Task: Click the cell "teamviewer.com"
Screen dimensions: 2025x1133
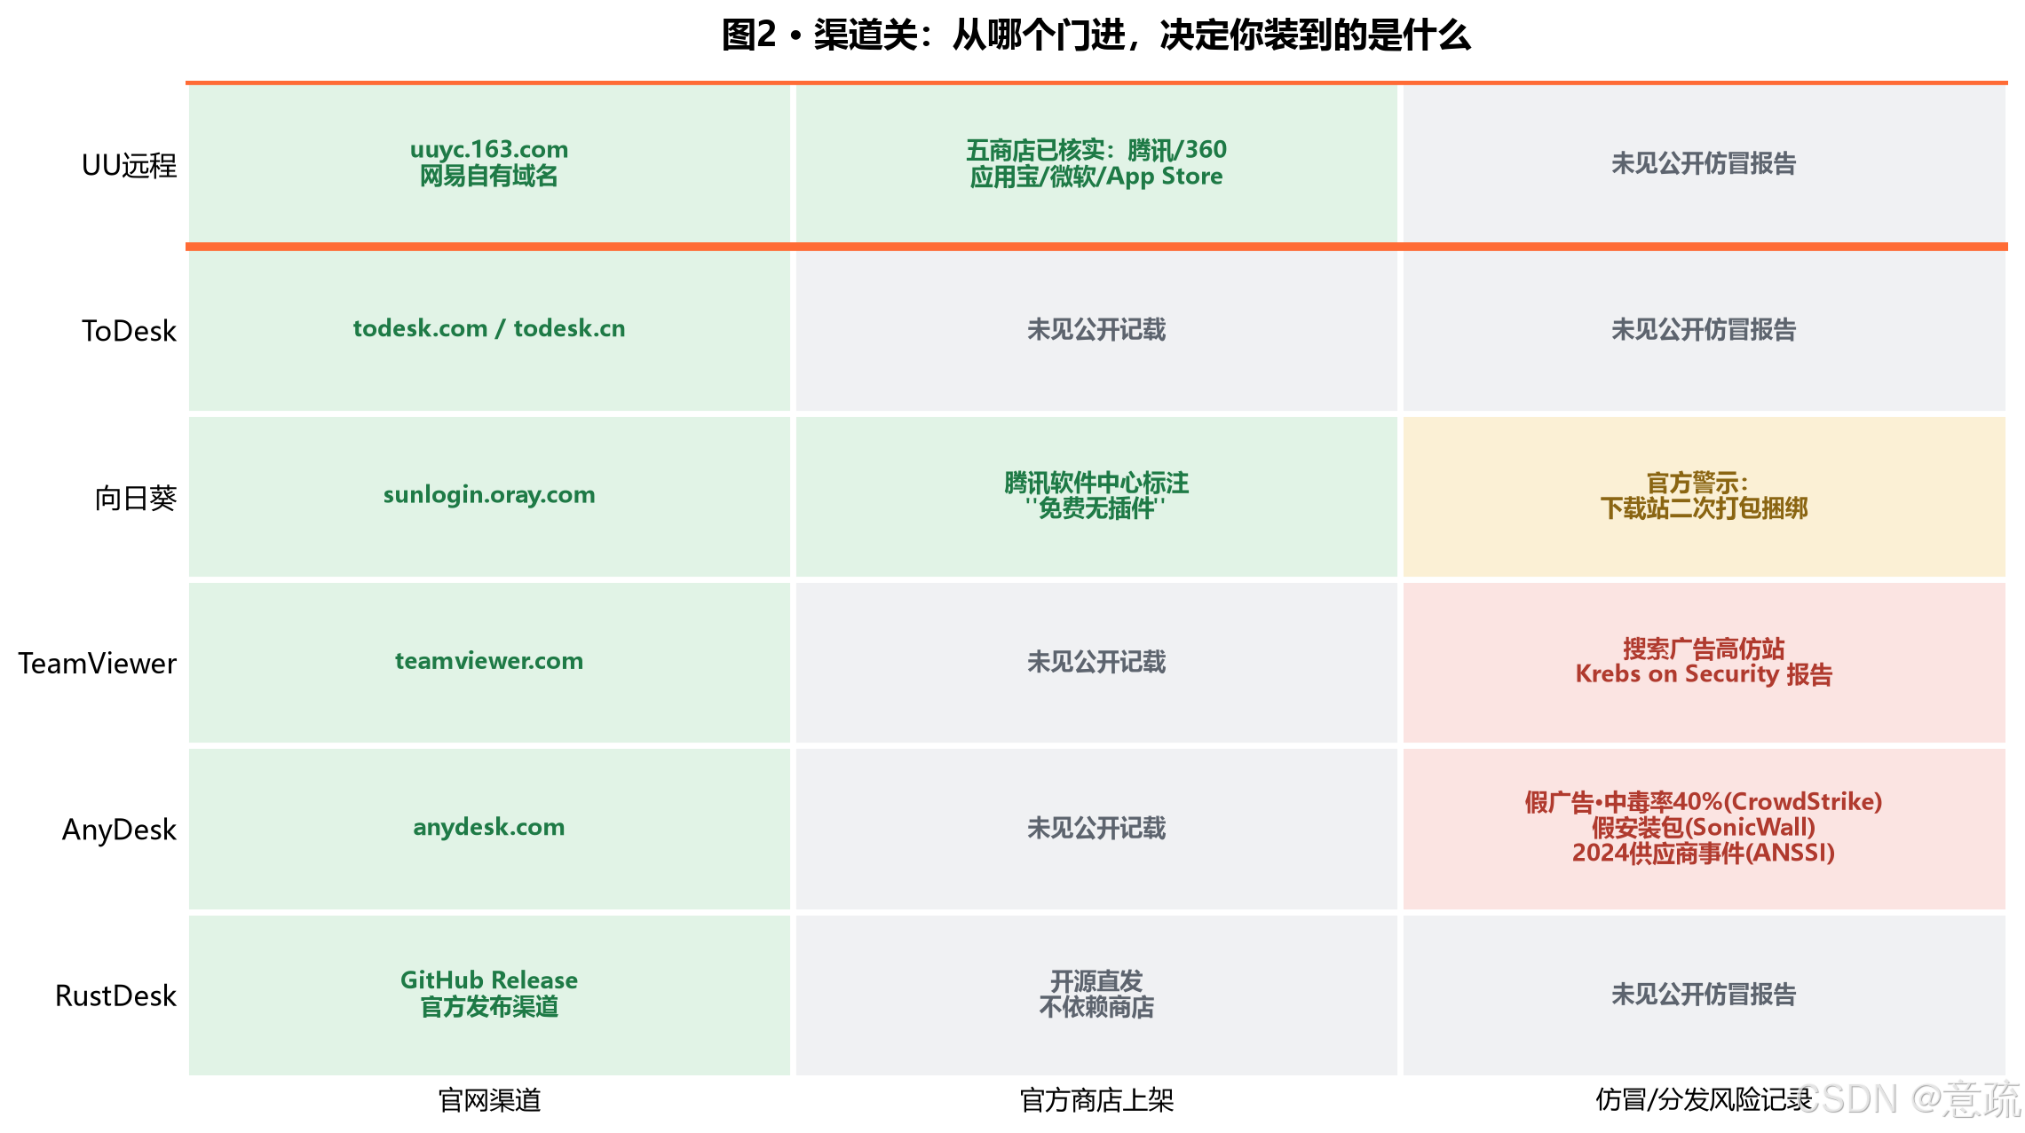Action: [x=489, y=663]
